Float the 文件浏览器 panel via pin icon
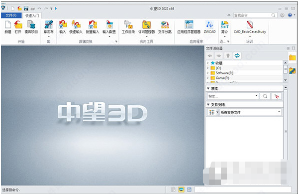Viewport: 299px width, 195px height. pyautogui.click(x=288, y=48)
